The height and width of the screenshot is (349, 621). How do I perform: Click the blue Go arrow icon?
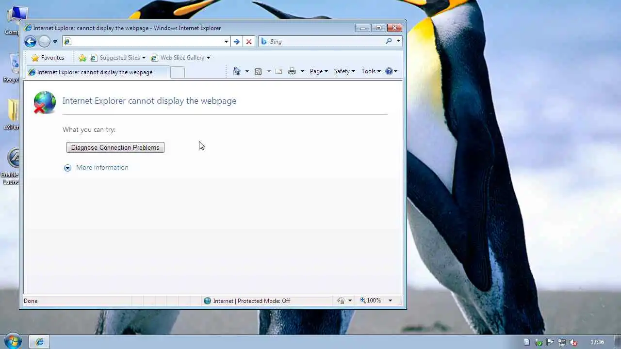pos(236,42)
